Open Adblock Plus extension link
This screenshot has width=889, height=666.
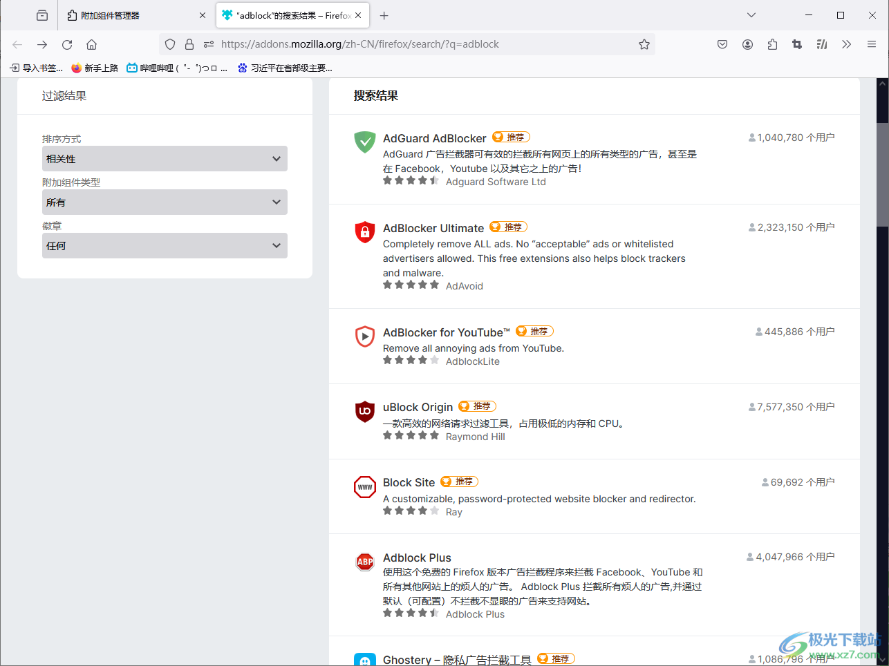417,558
